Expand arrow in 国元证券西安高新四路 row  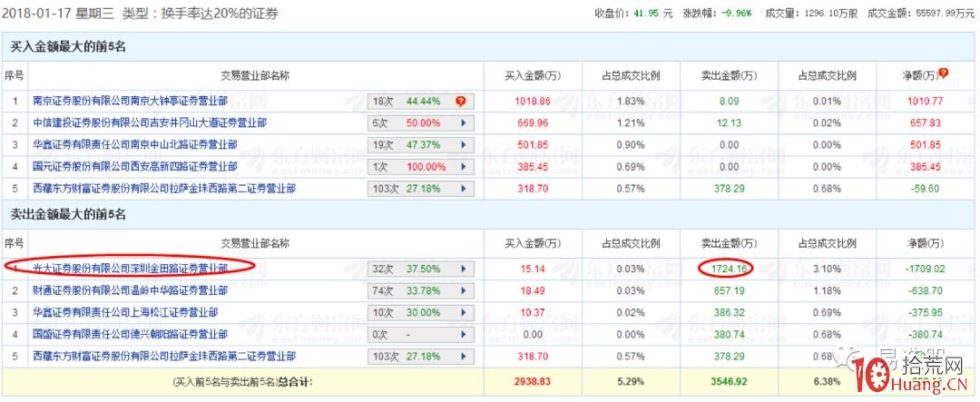464,167
